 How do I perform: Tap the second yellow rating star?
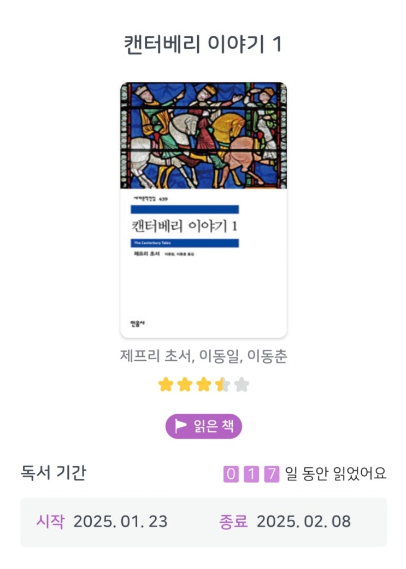pos(185,384)
